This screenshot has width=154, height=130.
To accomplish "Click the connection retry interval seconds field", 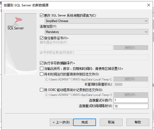I will [131, 106].
